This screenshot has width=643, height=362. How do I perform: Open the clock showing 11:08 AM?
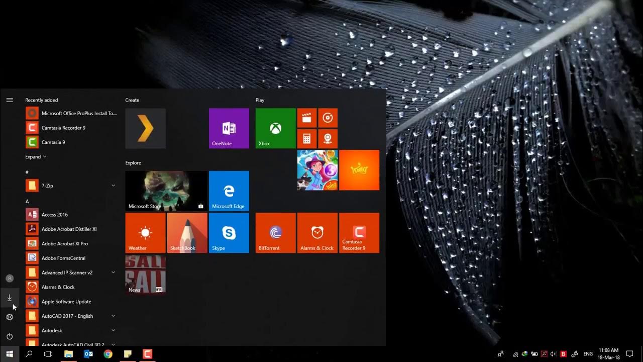pos(608,353)
